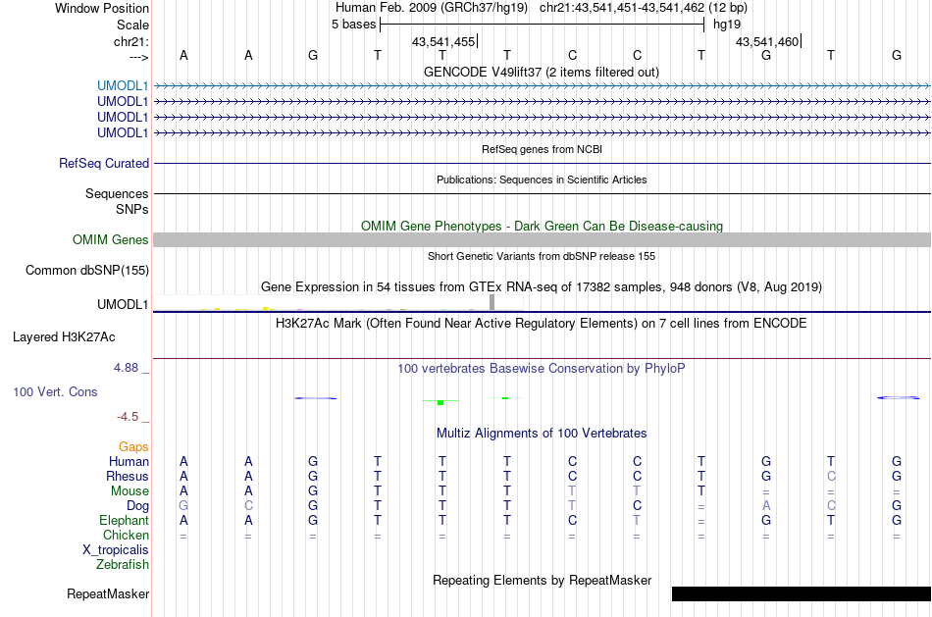Open the GENCODE V49lift37 track title
This screenshot has width=932, height=617.
(541, 72)
